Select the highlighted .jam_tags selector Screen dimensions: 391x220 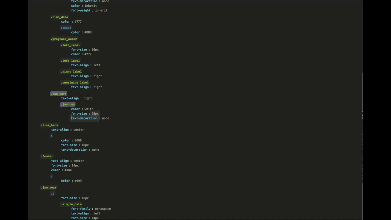click(x=58, y=94)
